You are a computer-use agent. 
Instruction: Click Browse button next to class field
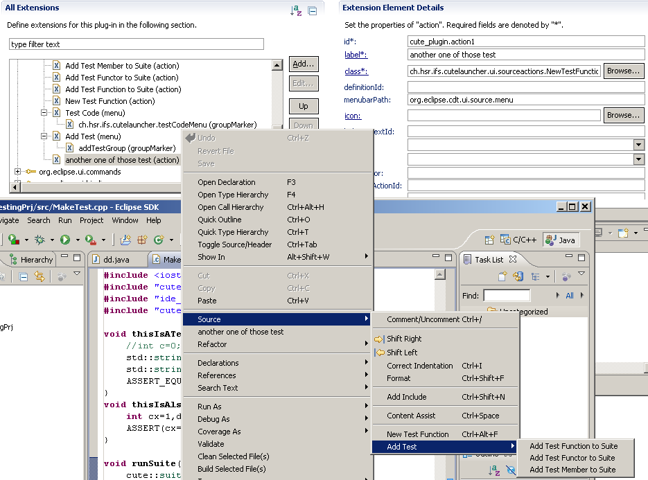[x=623, y=71]
